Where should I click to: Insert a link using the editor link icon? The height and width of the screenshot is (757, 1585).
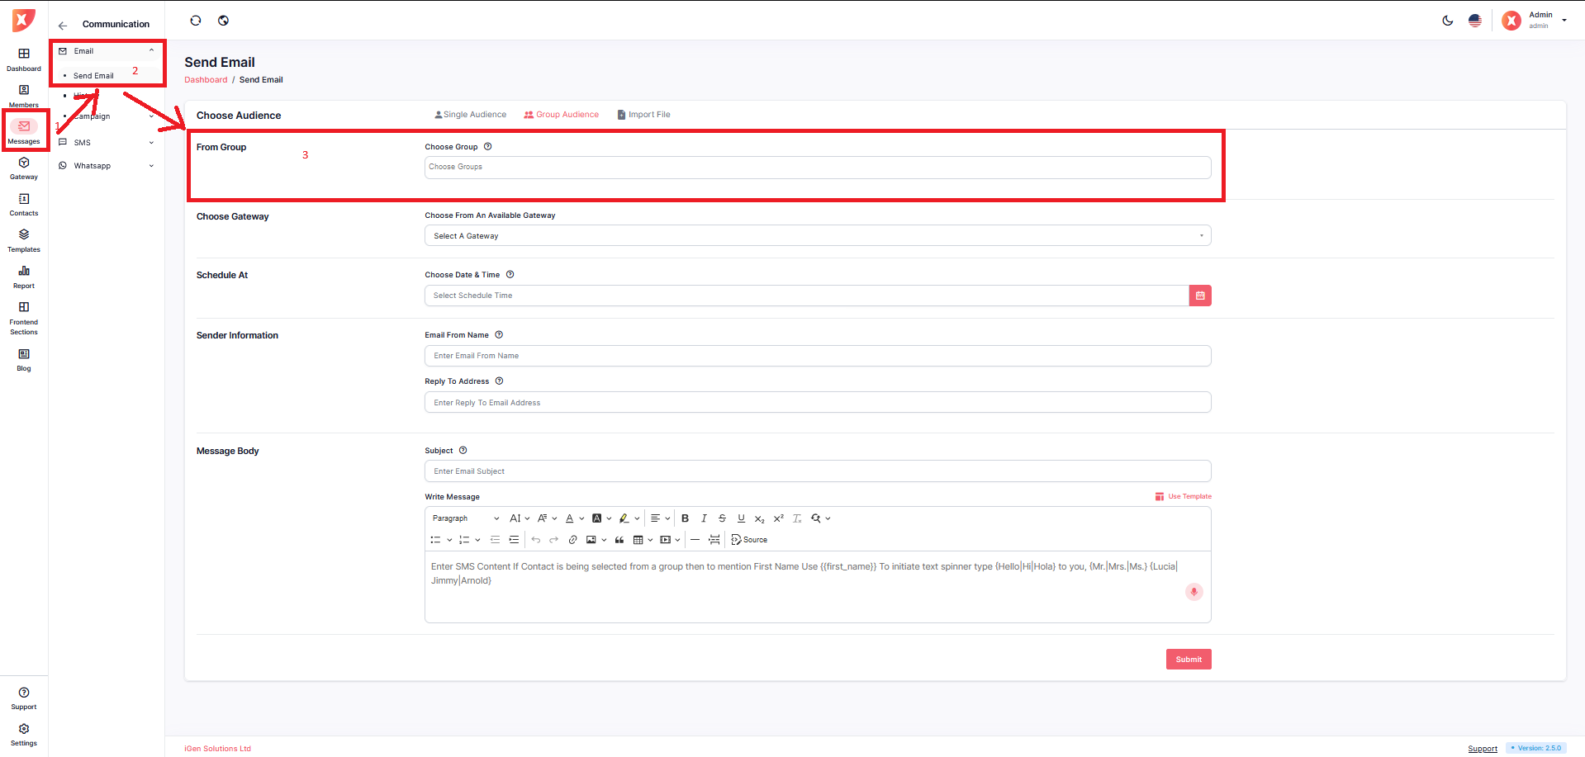(x=572, y=540)
